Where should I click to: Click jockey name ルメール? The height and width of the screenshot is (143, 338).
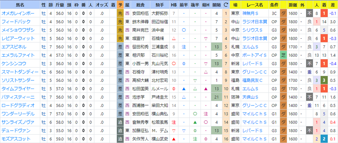tap(160, 89)
